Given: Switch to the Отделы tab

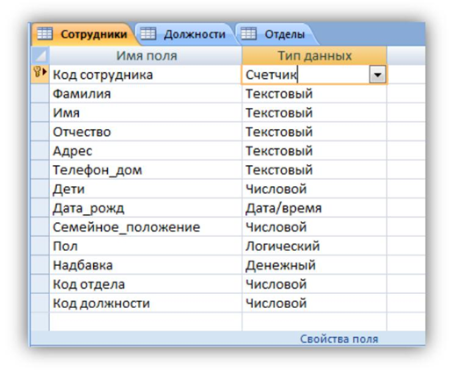Looking at the screenshot, I should pos(276,34).
